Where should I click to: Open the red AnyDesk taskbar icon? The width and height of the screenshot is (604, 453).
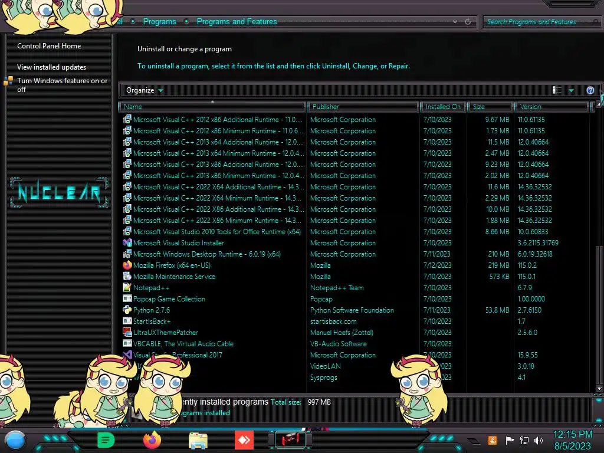pos(244,440)
